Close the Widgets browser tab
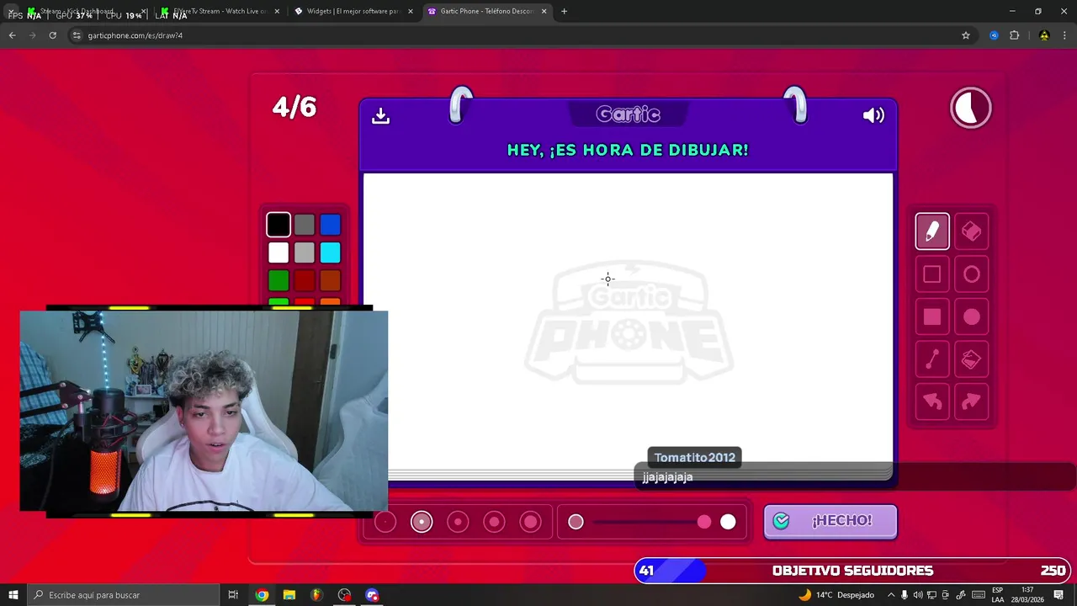This screenshot has height=606, width=1077. (x=411, y=11)
